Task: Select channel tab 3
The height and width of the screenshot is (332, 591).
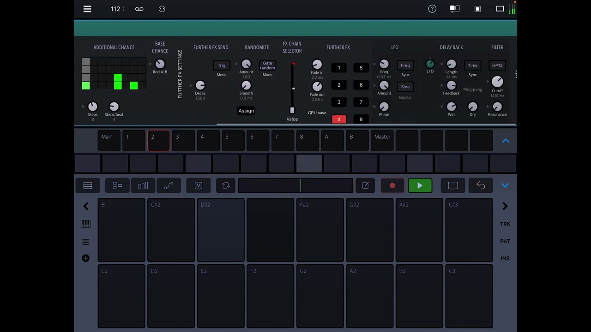Action: [x=184, y=141]
